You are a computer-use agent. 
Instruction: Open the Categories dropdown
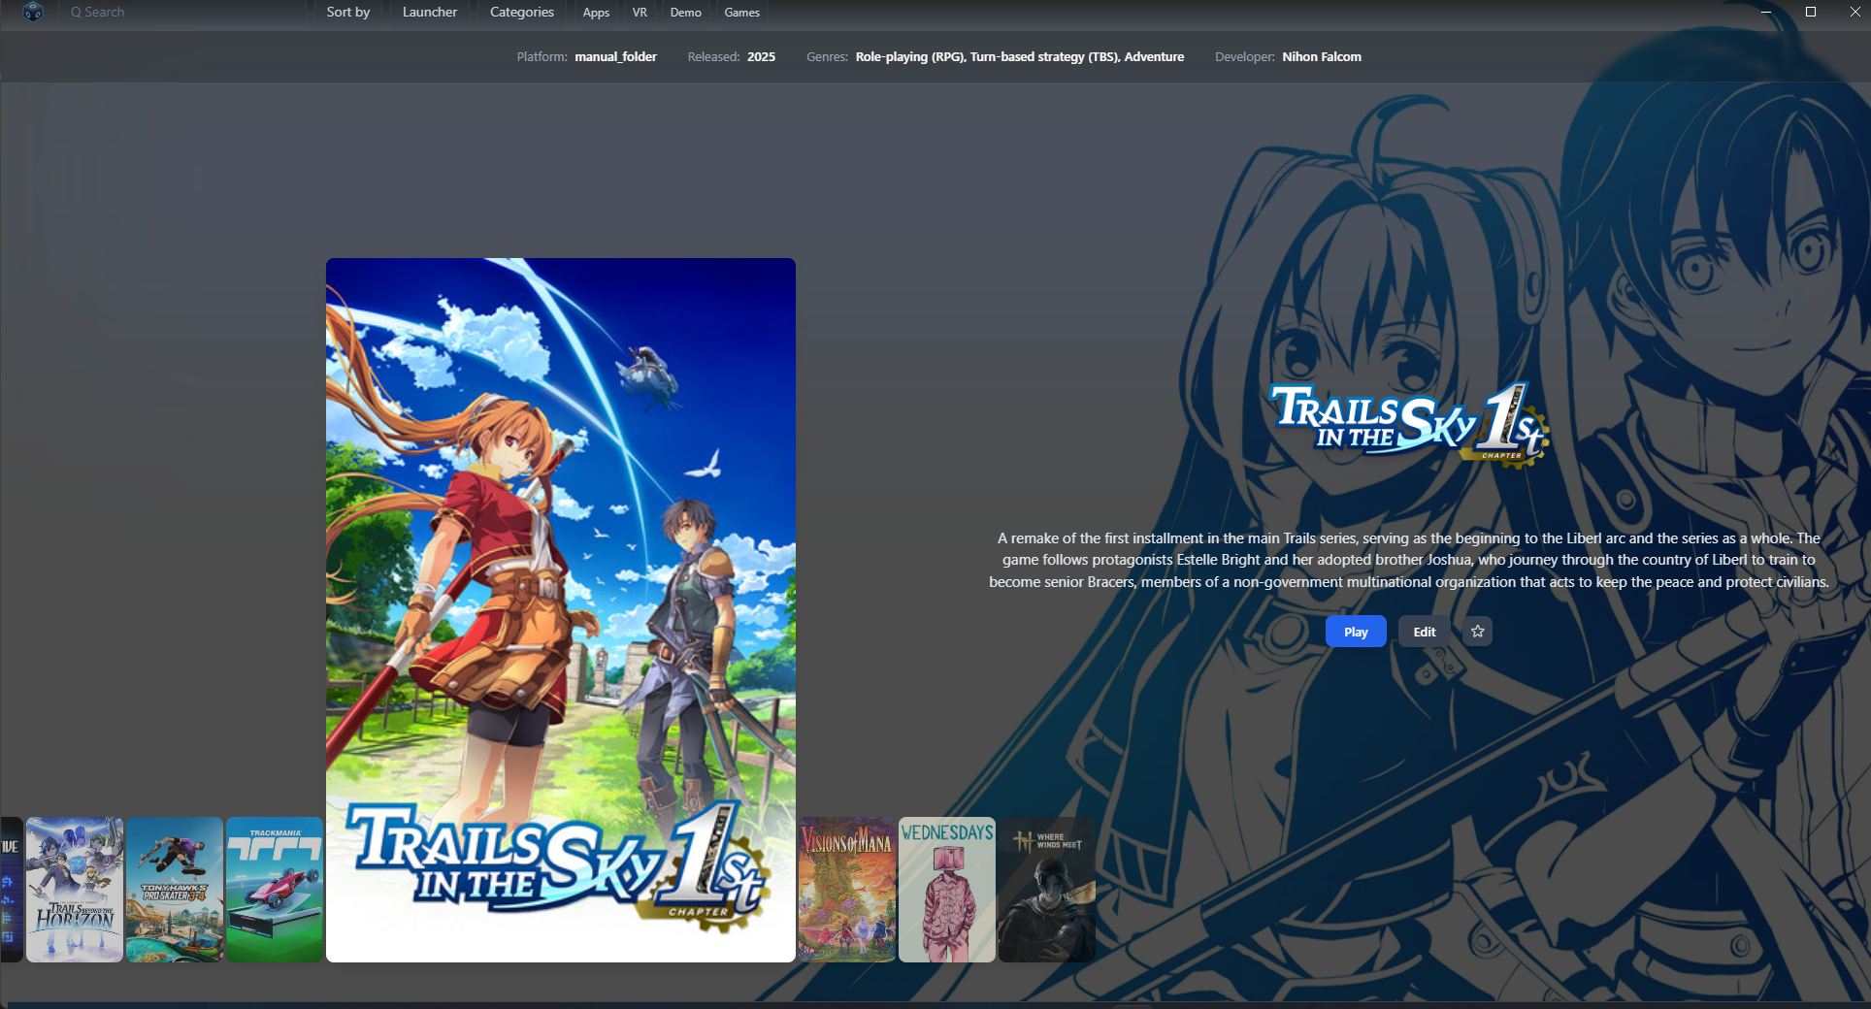point(521,13)
